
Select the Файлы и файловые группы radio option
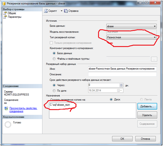tap(54, 59)
